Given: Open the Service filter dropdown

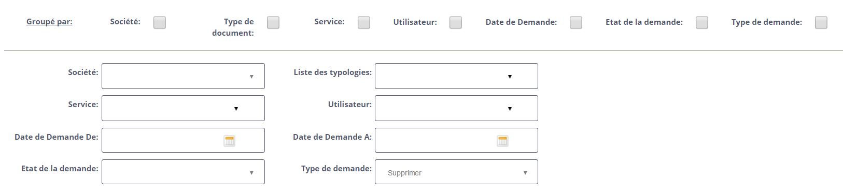Looking at the screenshot, I should tap(183, 108).
